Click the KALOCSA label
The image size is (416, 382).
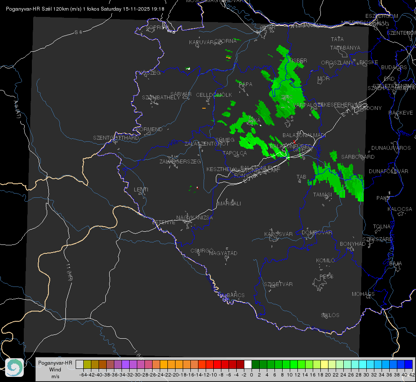pyautogui.click(x=400, y=209)
